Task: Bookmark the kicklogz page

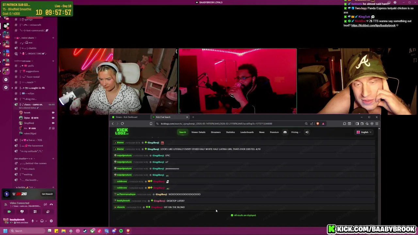Action: coord(151,124)
